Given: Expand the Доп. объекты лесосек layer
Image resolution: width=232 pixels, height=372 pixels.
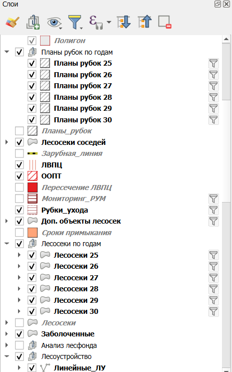Looking at the screenshot, I should pyautogui.click(x=7, y=221).
